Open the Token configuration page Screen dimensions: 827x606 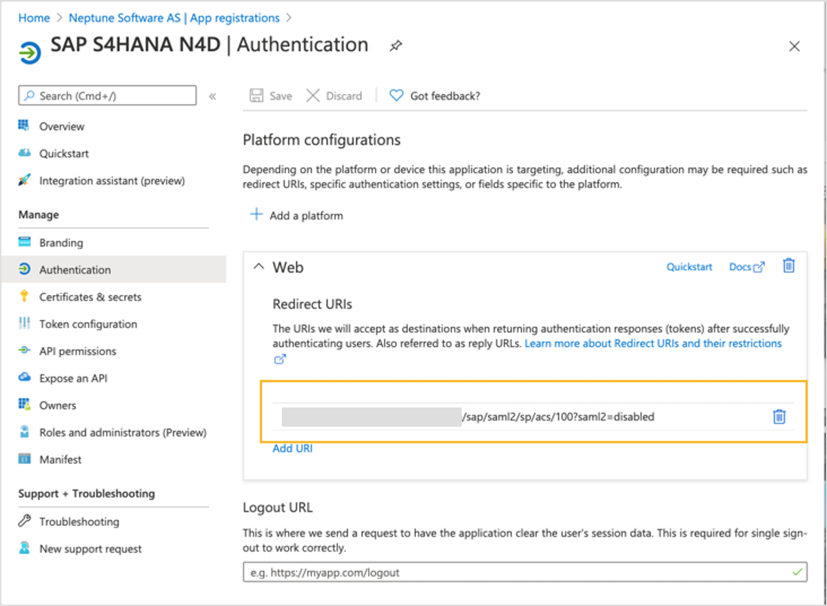pos(88,324)
